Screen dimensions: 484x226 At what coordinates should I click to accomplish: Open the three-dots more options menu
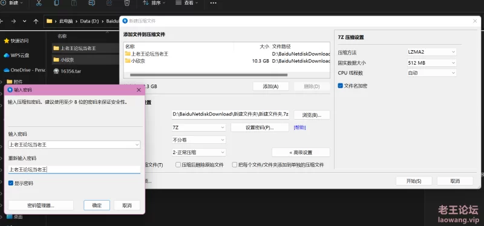213,3
